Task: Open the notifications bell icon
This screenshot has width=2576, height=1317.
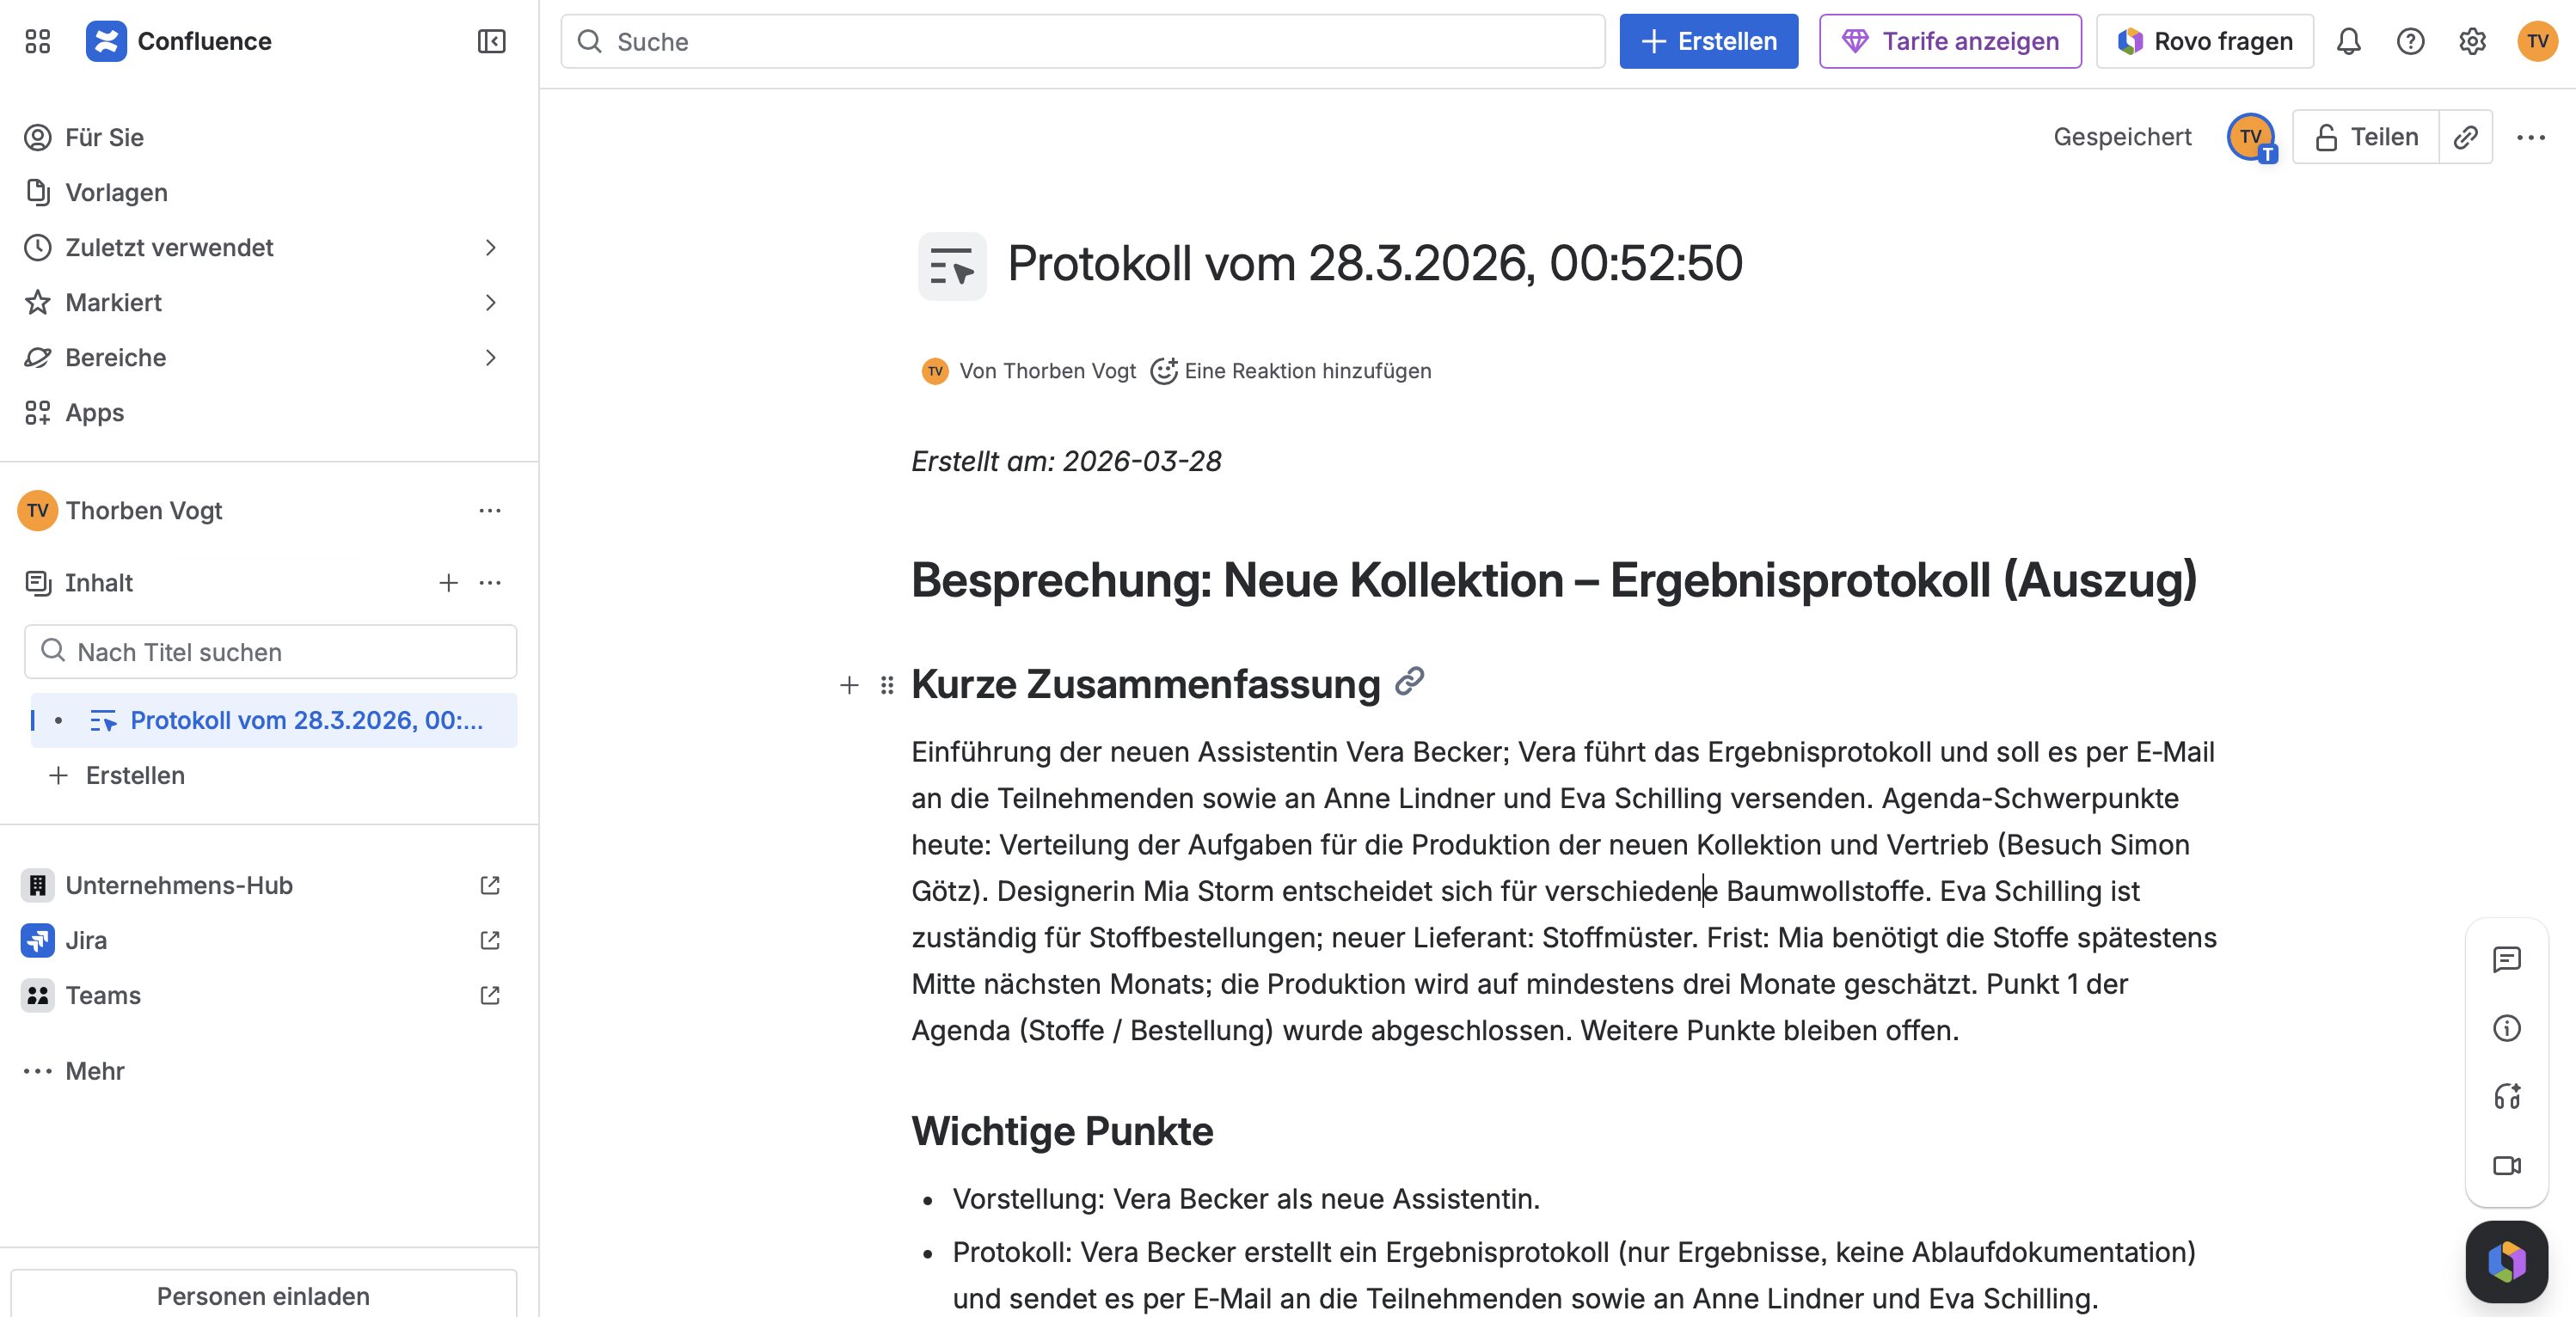Action: (x=2349, y=41)
